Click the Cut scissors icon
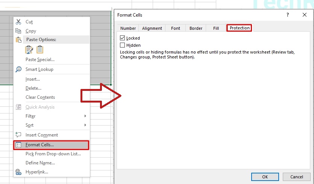Screen dimensions: 314x184 tap(18, 22)
